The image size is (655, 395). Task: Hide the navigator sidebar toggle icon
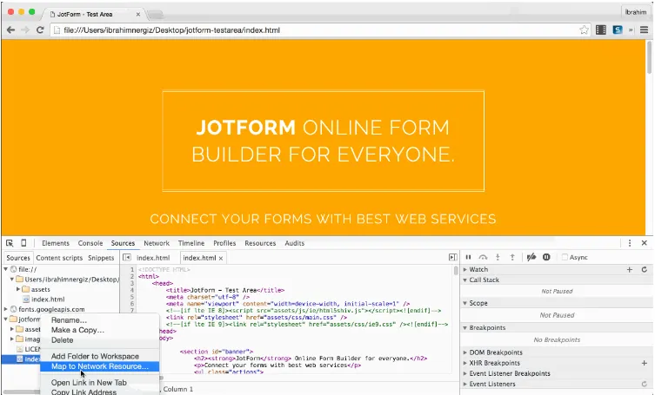tap(127, 258)
